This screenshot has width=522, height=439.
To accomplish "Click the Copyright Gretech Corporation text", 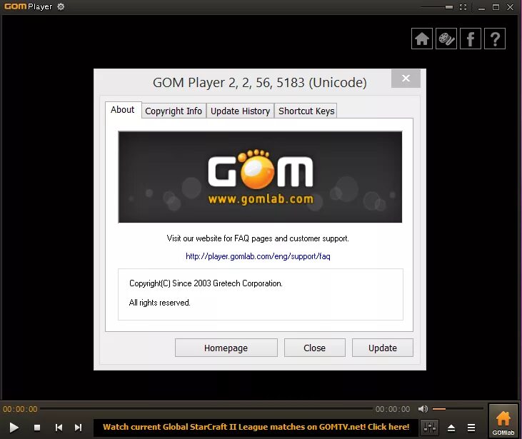I will click(206, 283).
